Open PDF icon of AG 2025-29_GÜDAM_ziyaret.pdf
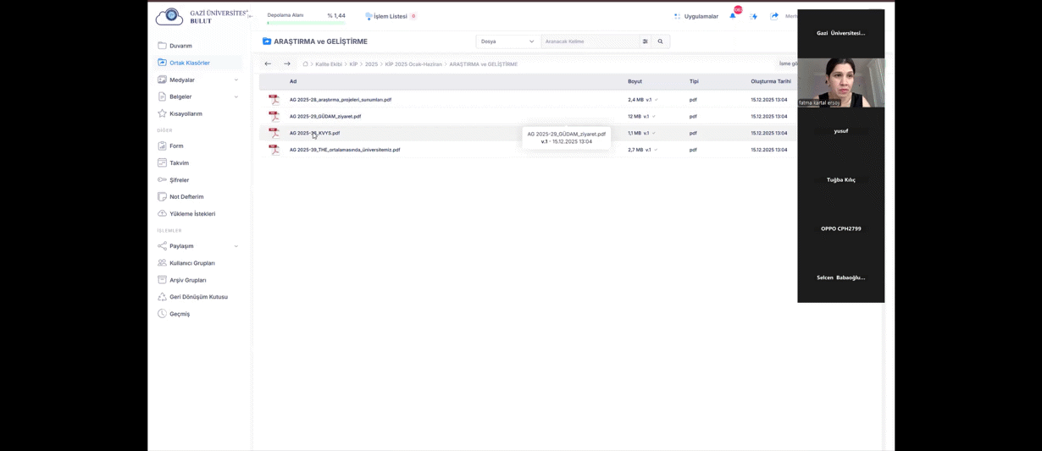Image resolution: width=1042 pixels, height=451 pixels. point(274,116)
